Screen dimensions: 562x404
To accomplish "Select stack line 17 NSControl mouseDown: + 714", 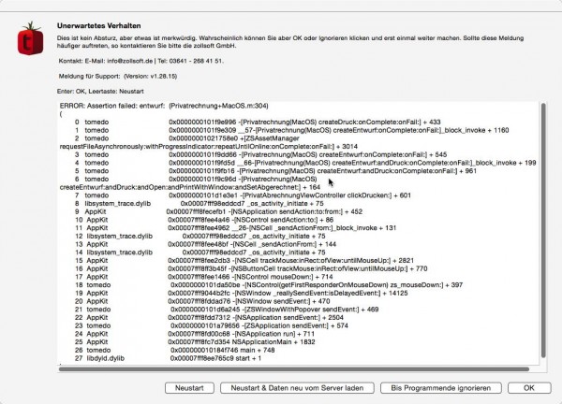I will click(x=203, y=277).
